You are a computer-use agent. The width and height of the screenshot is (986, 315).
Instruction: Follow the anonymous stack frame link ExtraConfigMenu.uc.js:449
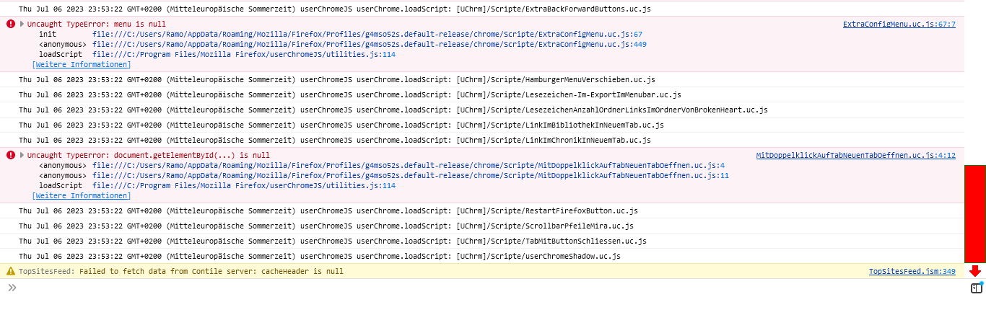pyautogui.click(x=370, y=45)
